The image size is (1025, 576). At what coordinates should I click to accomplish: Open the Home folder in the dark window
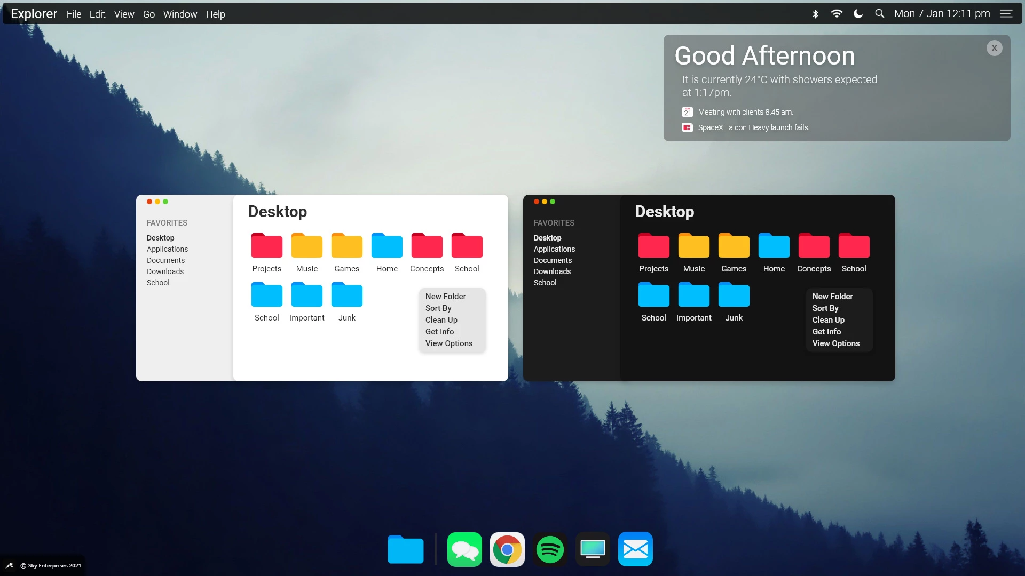(x=774, y=245)
